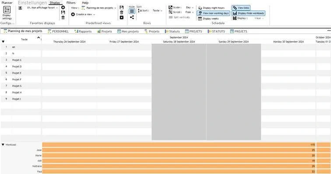Collapse the Workload section triangle
The height and width of the screenshot is (174, 331).
click(3, 145)
